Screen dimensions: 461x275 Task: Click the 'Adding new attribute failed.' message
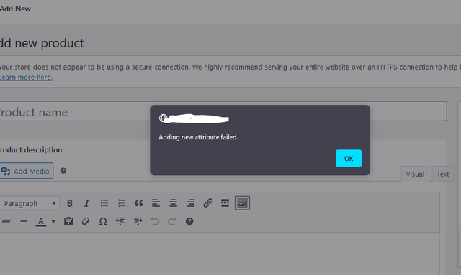click(198, 137)
